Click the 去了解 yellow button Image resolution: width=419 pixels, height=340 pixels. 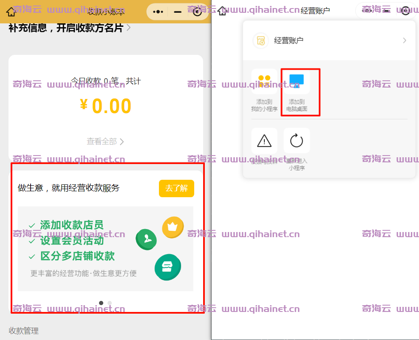pos(176,188)
